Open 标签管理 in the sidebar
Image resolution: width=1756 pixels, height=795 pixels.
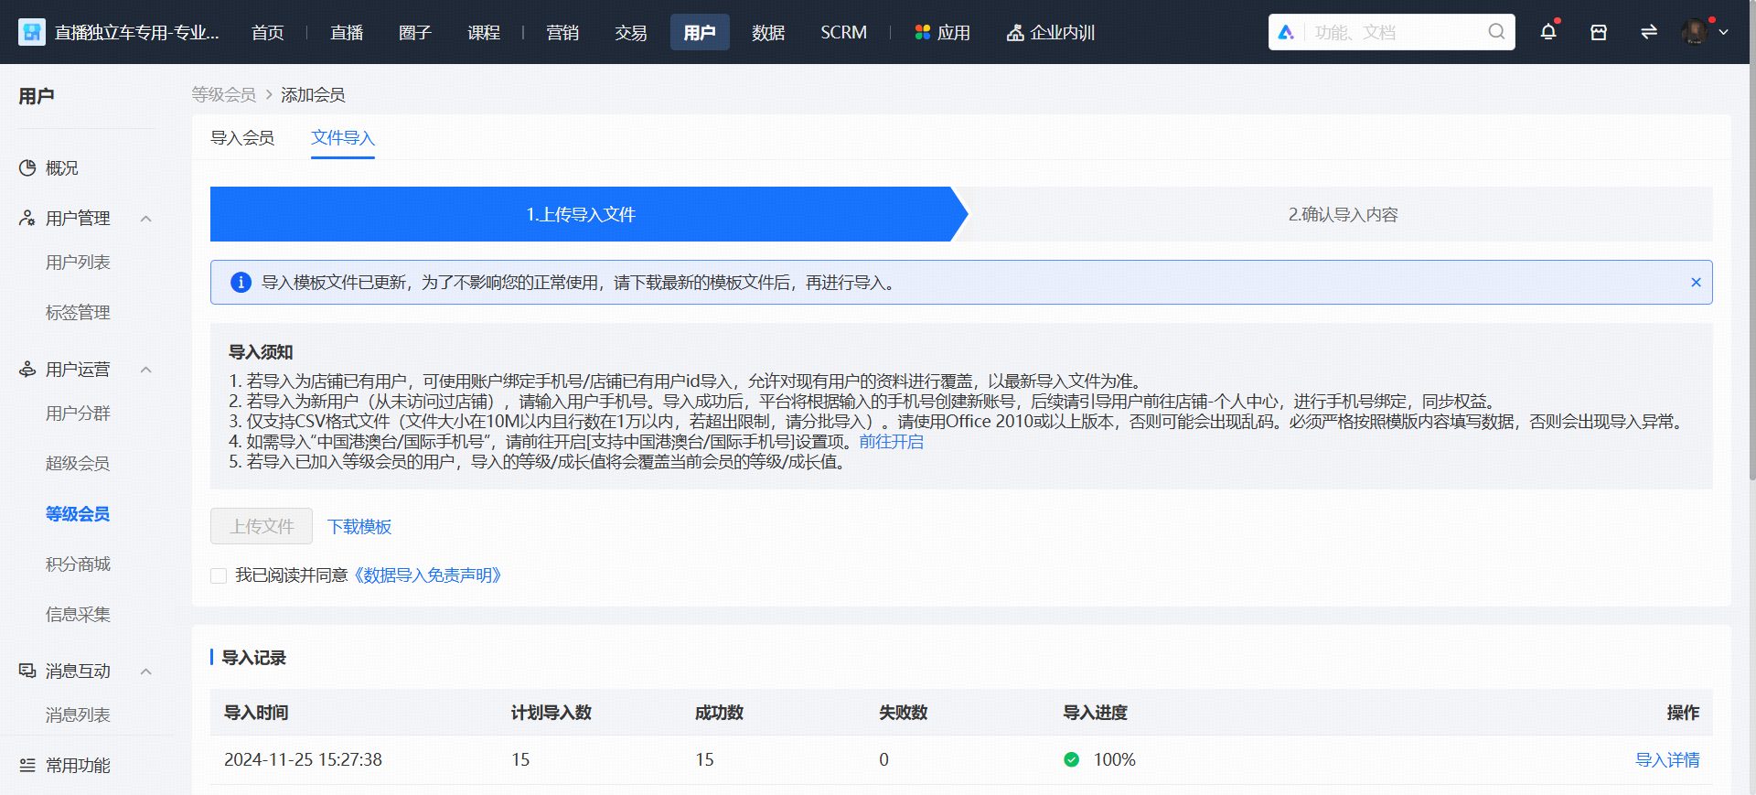(78, 313)
